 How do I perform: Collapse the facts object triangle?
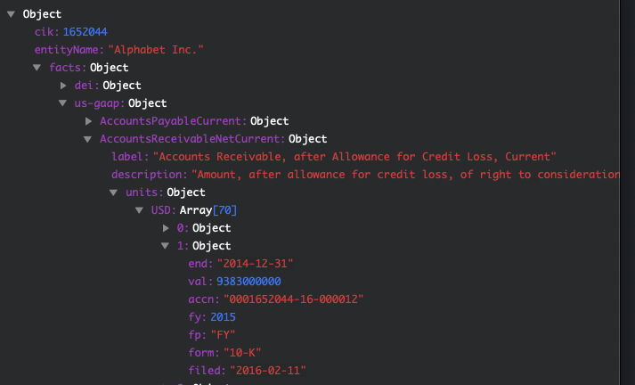(x=37, y=68)
